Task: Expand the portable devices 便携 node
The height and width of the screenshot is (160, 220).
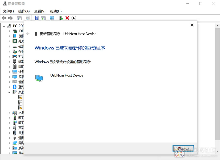Action: click(9, 36)
